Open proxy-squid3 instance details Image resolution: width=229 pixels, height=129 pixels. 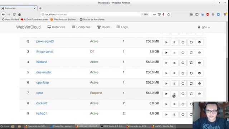45,41
